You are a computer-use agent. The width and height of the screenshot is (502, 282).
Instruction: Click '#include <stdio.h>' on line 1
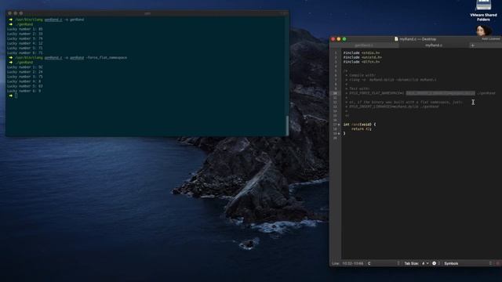click(362, 52)
